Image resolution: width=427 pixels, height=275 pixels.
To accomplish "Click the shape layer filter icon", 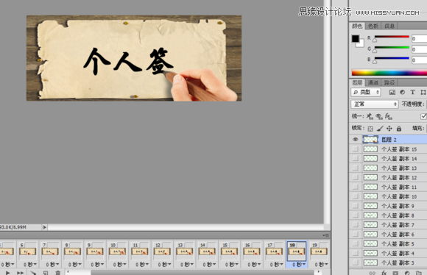I will point(423,92).
